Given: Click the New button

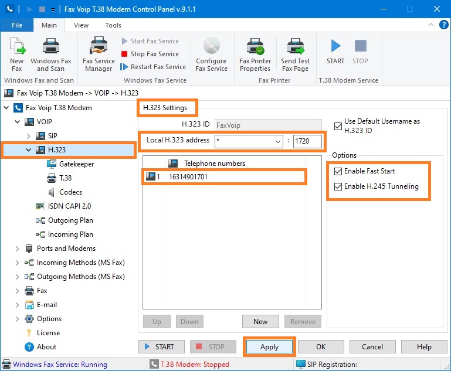Looking at the screenshot, I should [x=260, y=322].
